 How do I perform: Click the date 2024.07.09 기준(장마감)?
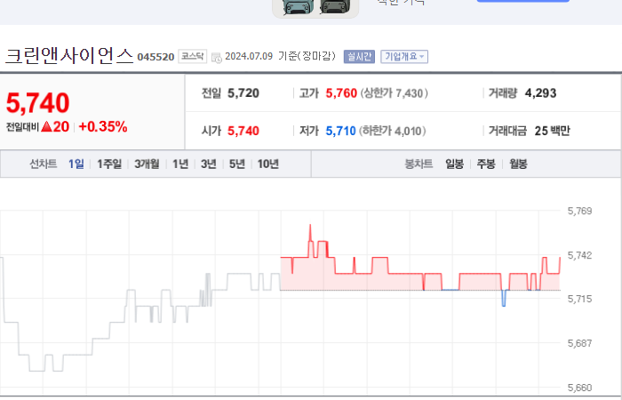point(280,56)
